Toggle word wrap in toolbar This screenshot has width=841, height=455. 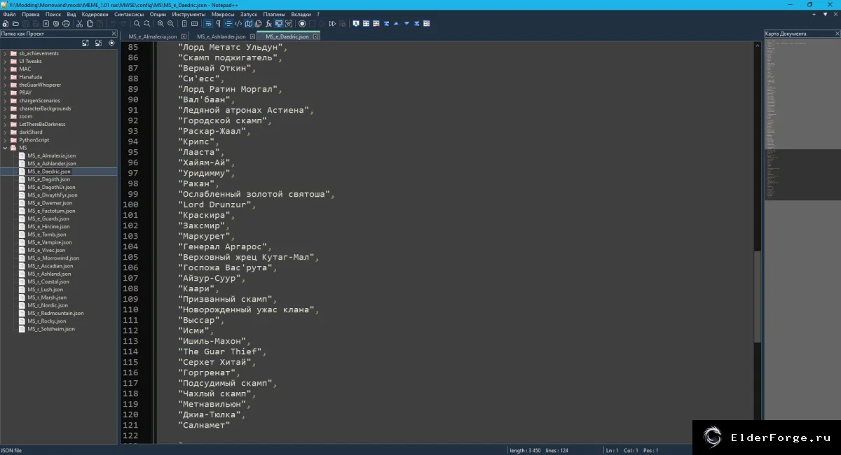208,24
